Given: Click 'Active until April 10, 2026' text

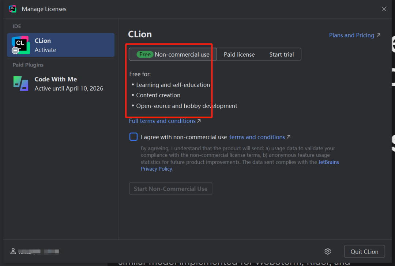Looking at the screenshot, I should 69,88.
